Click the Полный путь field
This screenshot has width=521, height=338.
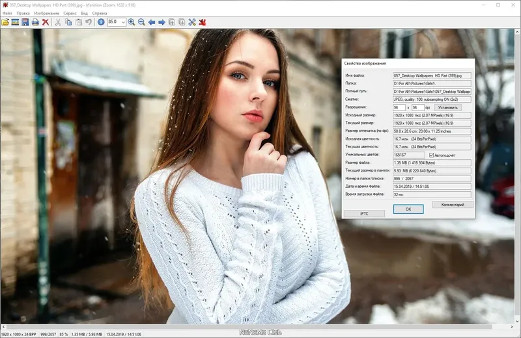coord(432,91)
